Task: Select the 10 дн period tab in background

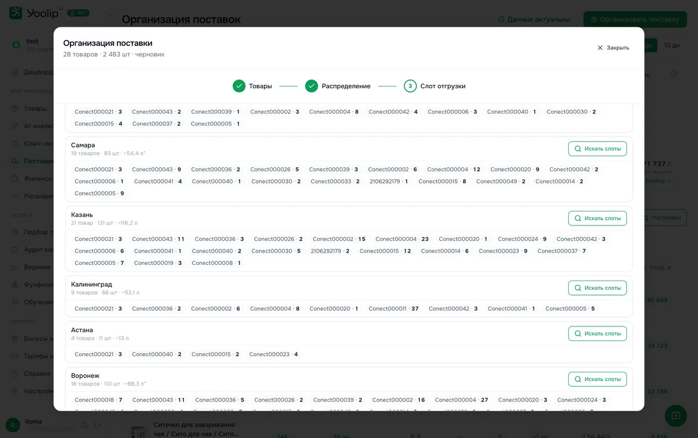Action: click(672, 45)
